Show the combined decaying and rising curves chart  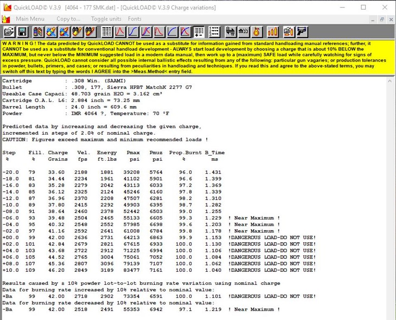click(185, 32)
